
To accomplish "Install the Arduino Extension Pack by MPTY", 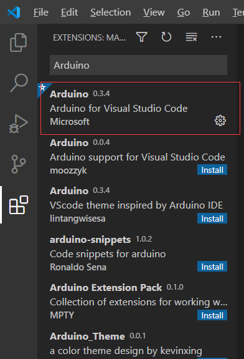I will tap(212, 315).
